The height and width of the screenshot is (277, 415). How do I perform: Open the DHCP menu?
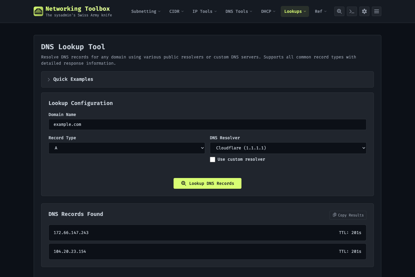(x=268, y=11)
